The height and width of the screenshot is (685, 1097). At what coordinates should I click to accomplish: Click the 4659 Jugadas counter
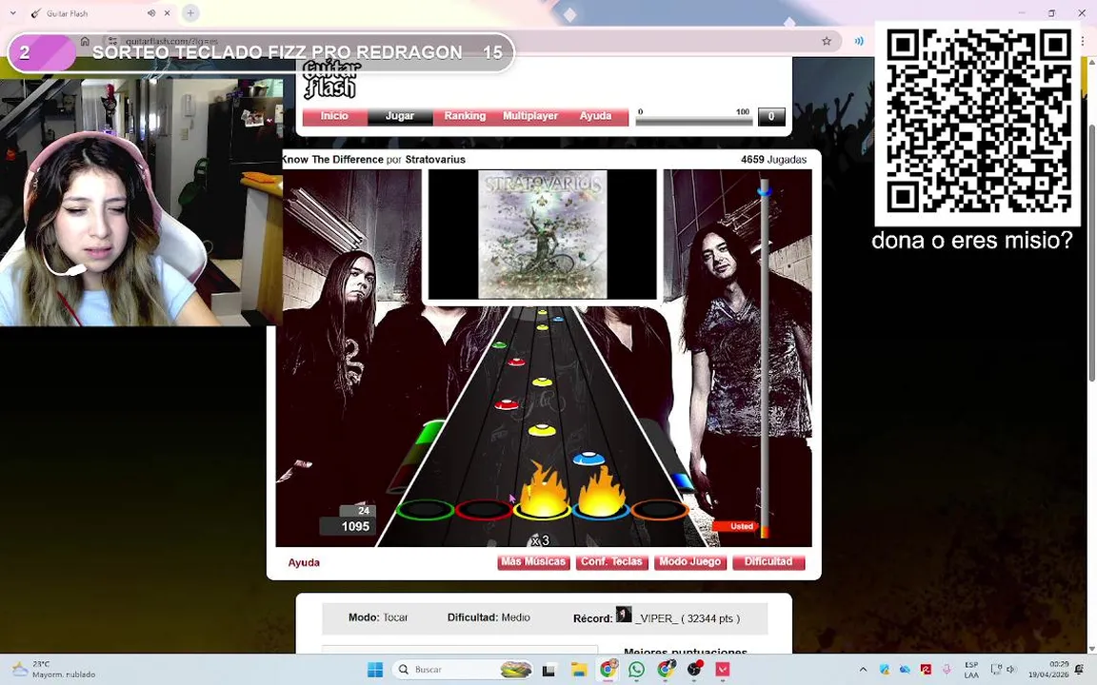(773, 160)
